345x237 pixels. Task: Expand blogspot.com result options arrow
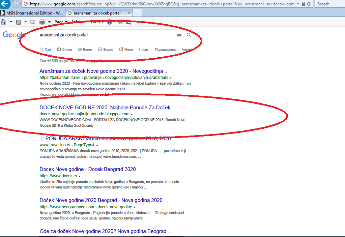(132, 114)
